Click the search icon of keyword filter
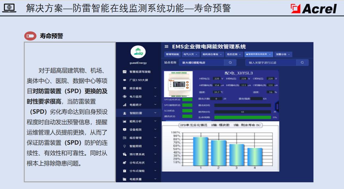 click(302, 62)
